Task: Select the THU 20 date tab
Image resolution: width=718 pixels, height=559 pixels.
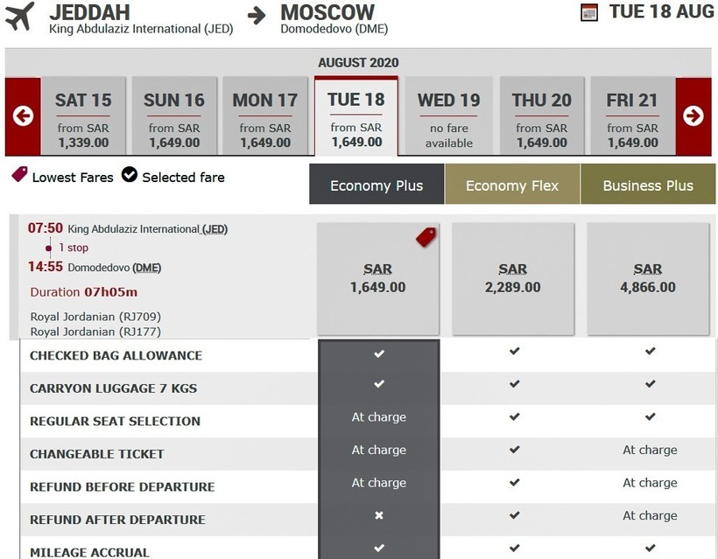Action: (x=541, y=116)
